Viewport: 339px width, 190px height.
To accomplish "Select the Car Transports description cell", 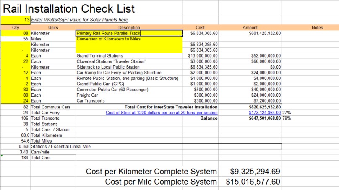I will 129,101.
